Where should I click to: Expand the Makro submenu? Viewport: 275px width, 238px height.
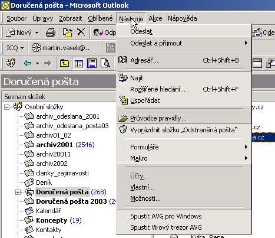(184, 158)
